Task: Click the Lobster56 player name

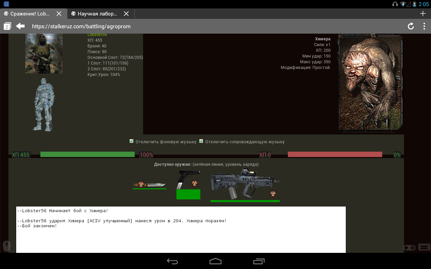Action: [97, 35]
